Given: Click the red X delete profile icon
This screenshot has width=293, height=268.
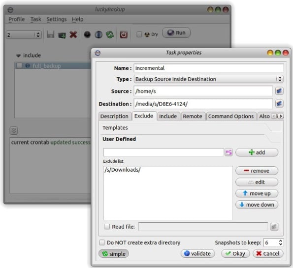Looking at the screenshot, I should coord(73,34).
